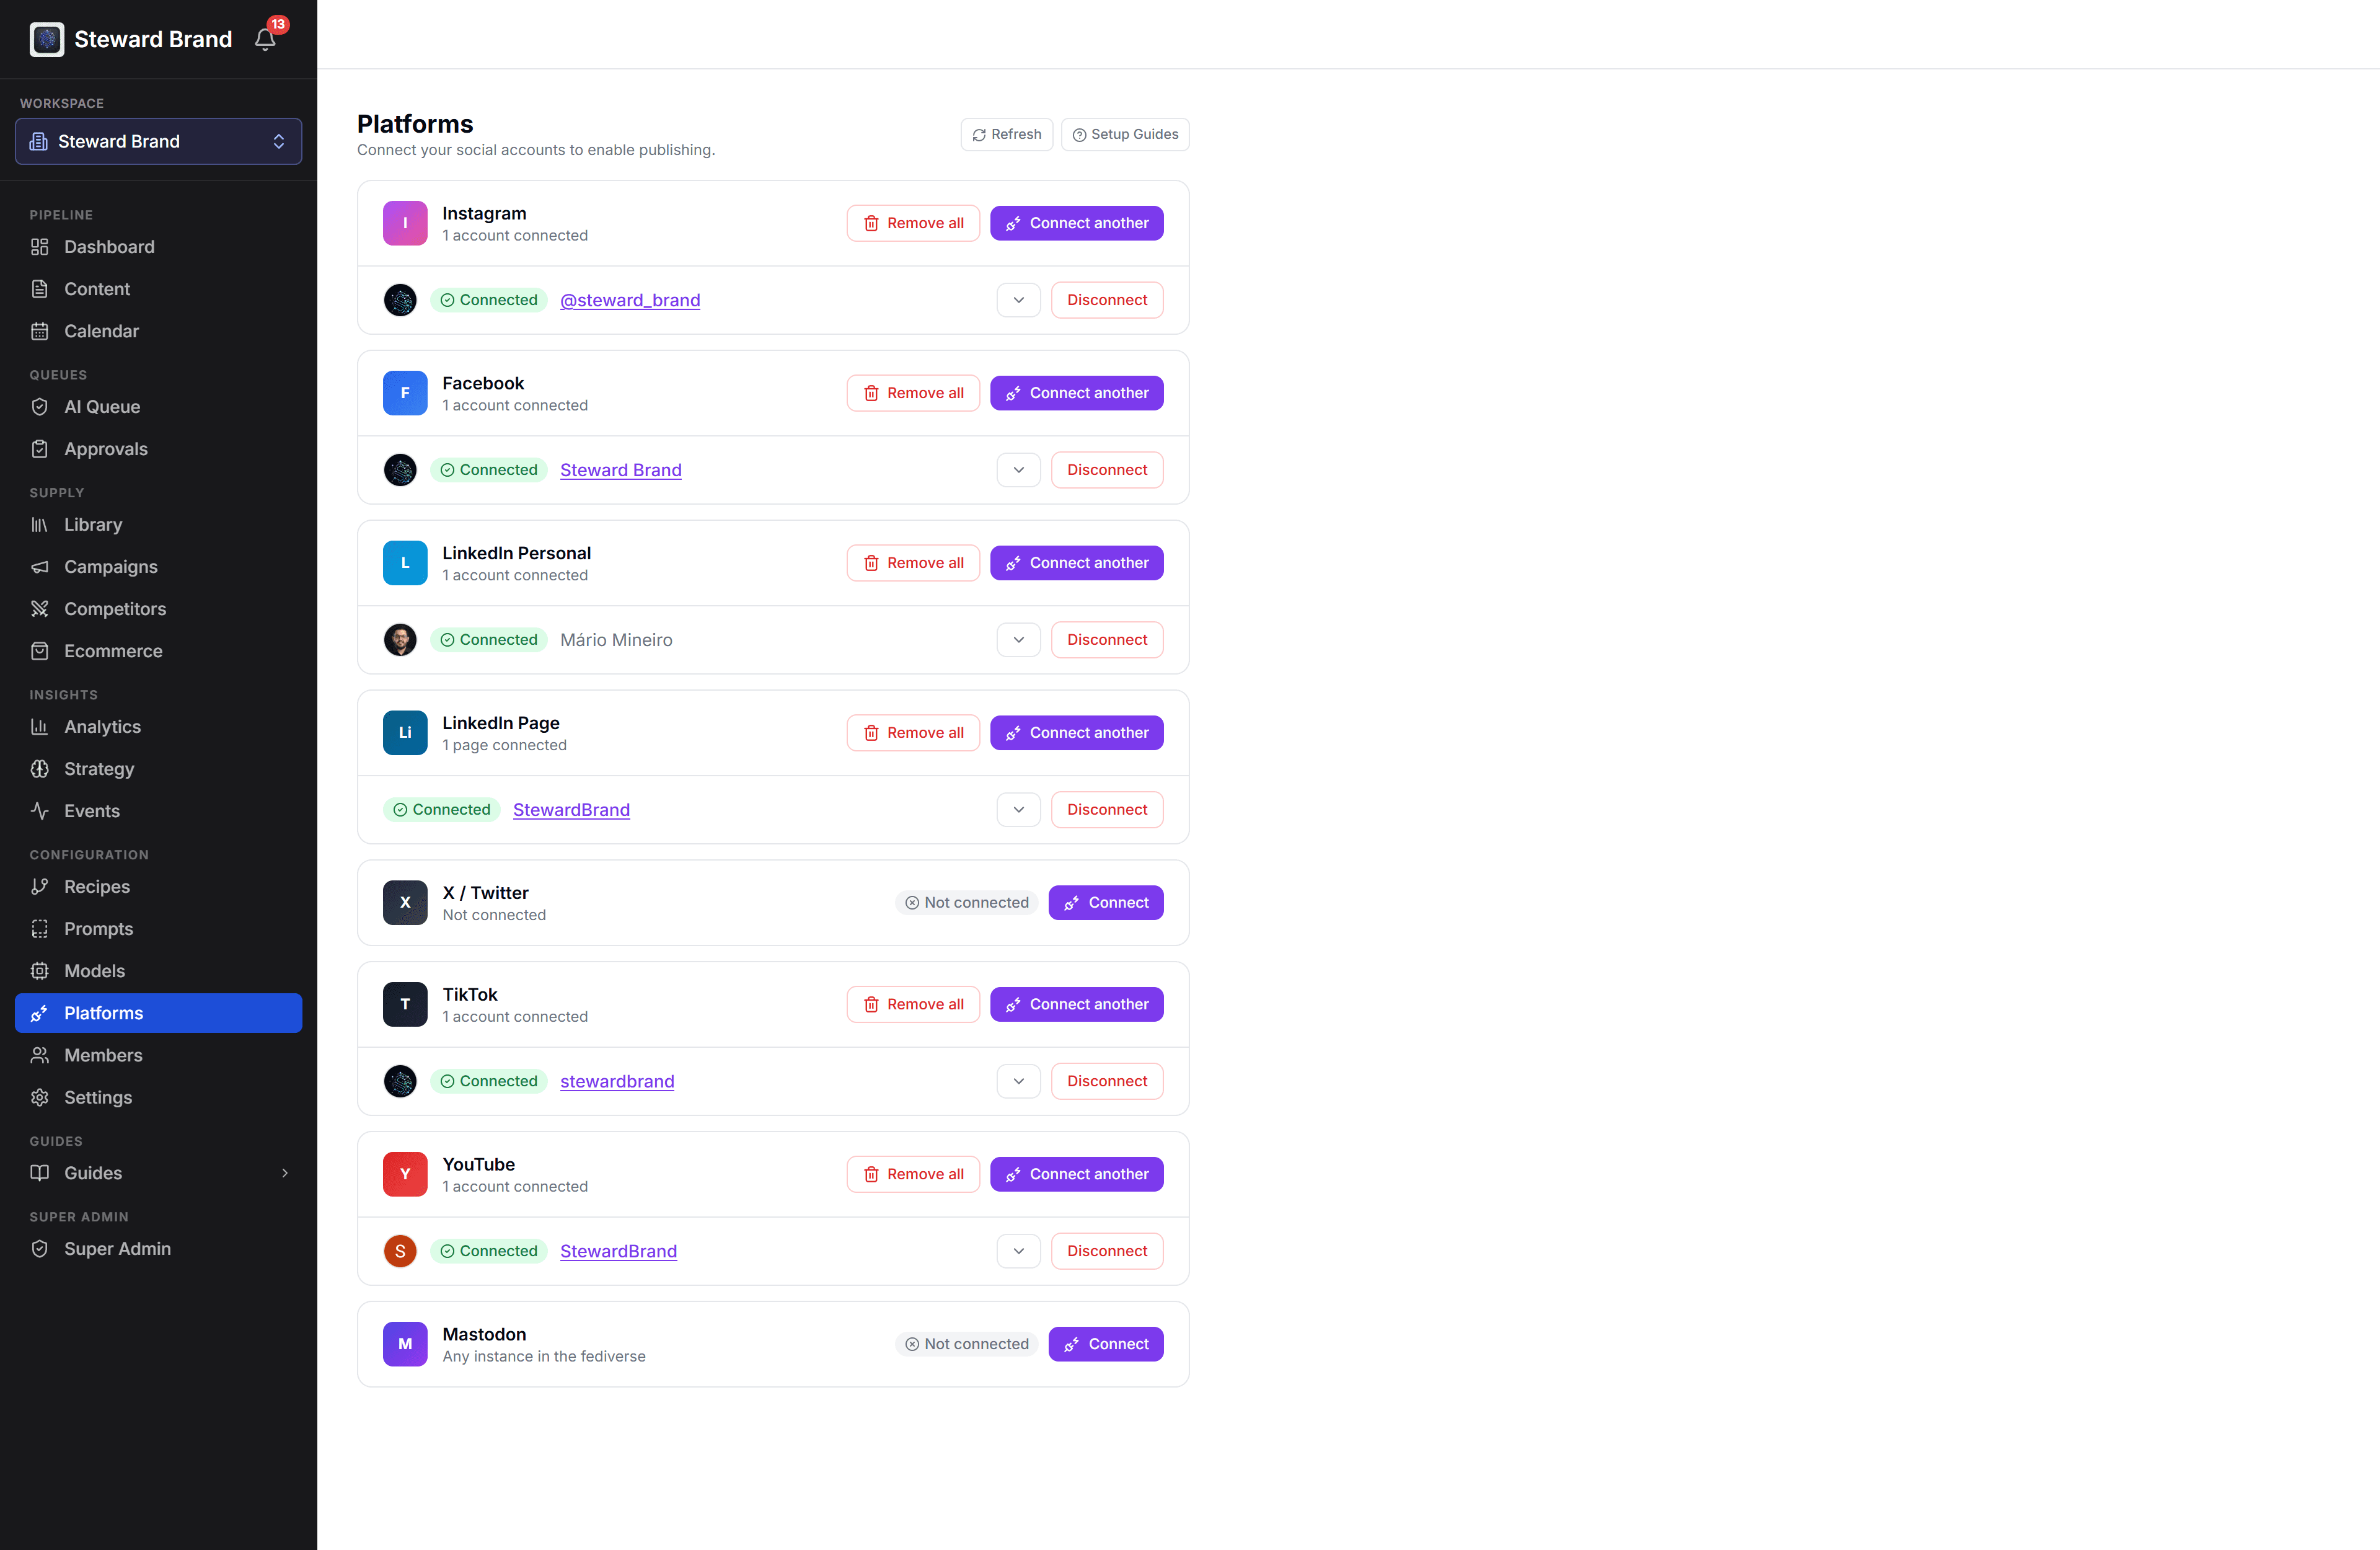Image resolution: width=2380 pixels, height=1550 pixels.
Task: Open the notifications bell icon
Action: (x=265, y=39)
